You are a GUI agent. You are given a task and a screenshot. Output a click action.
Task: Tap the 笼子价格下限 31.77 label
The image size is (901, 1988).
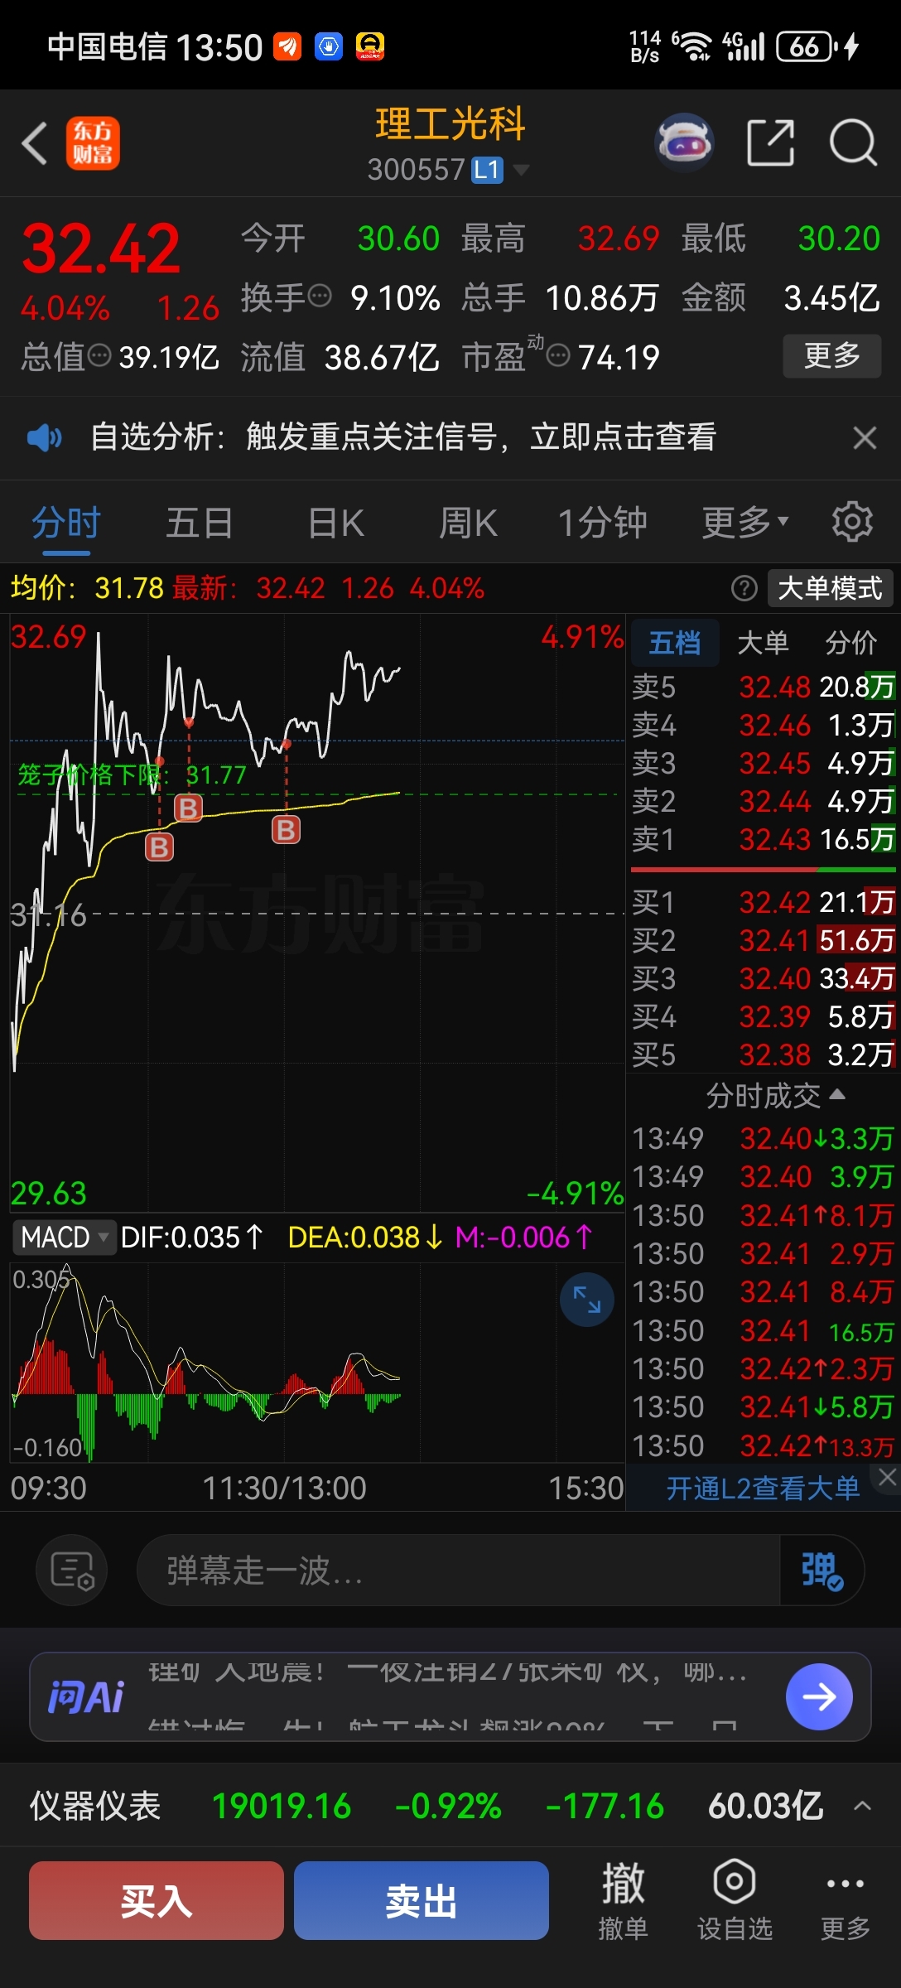132,774
